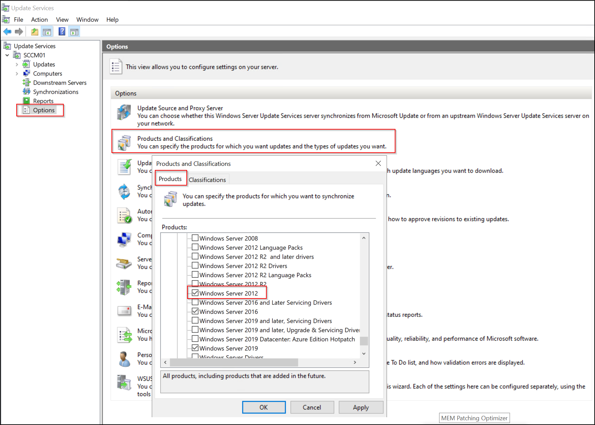
Task: Check Windows Server 2012 R2 Drivers checkbox
Action: (x=195, y=265)
